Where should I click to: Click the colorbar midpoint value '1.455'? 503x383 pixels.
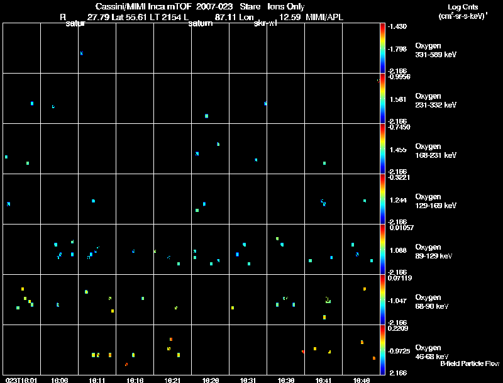coord(399,150)
